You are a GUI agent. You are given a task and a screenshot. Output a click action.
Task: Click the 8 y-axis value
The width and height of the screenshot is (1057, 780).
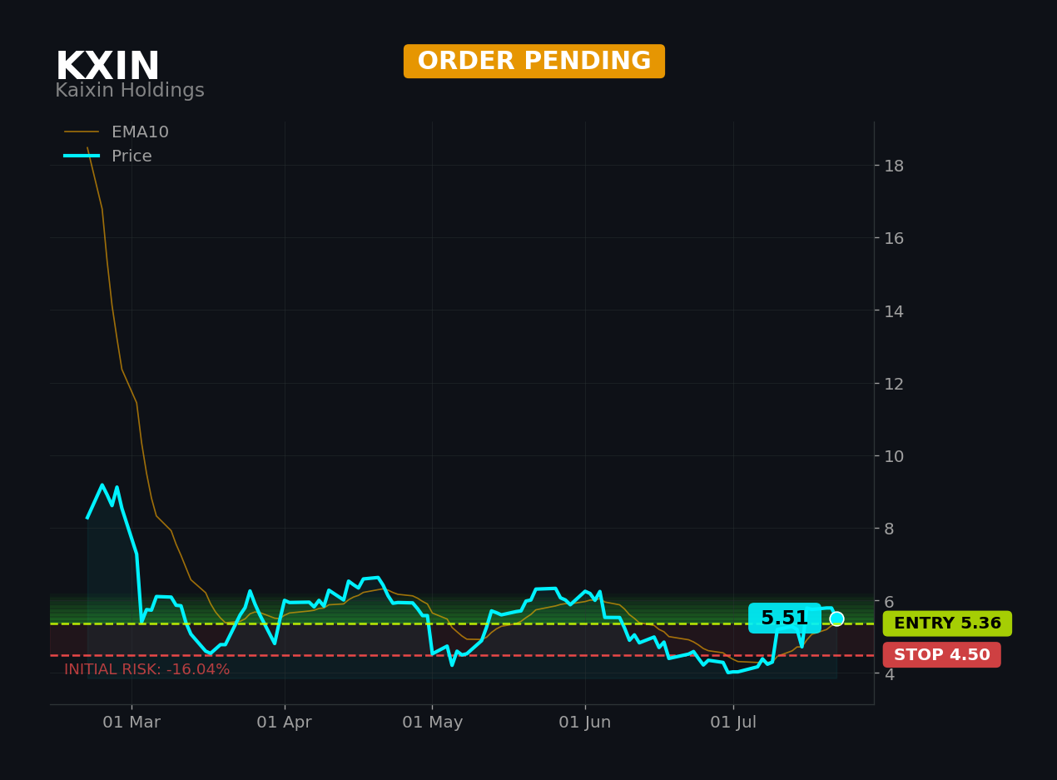pyautogui.click(x=889, y=529)
